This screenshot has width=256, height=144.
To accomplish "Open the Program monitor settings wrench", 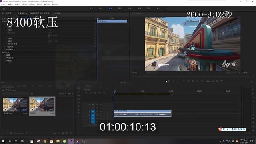I will pos(239,72).
